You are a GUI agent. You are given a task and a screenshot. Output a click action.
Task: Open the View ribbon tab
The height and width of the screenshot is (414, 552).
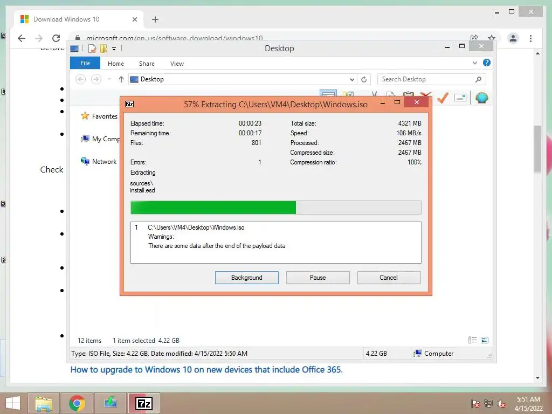177,64
